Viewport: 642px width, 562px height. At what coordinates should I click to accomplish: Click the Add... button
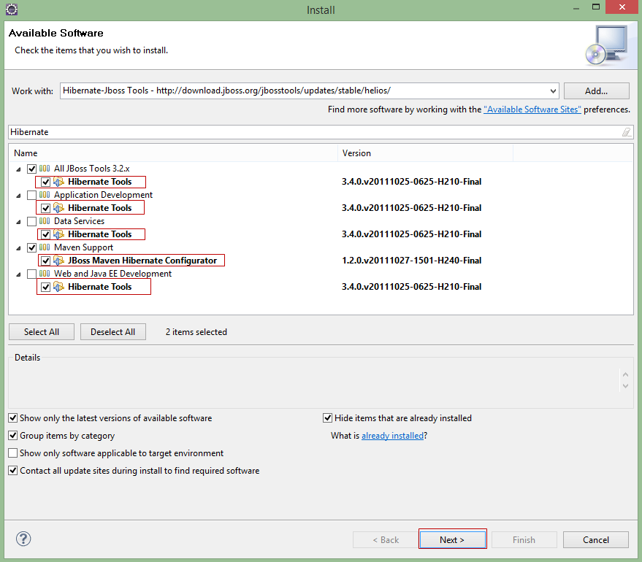(596, 91)
